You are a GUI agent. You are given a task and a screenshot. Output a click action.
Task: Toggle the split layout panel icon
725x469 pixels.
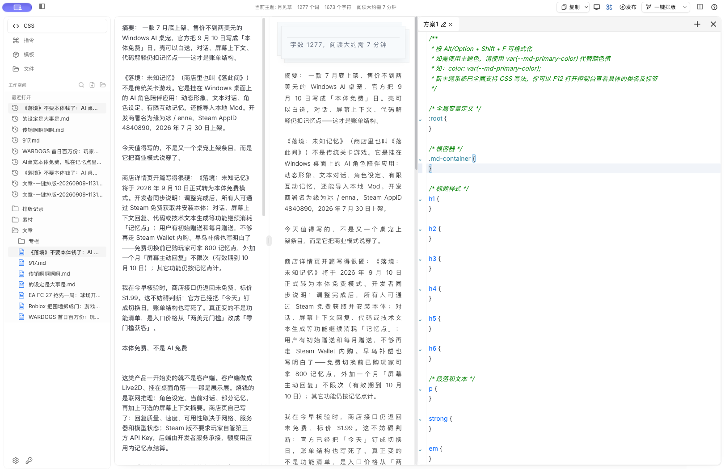(x=700, y=7)
